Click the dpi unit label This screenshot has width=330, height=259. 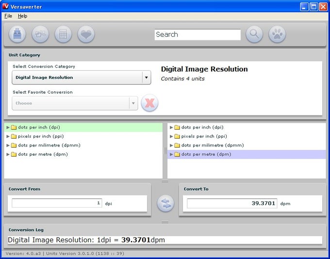[x=108, y=204]
